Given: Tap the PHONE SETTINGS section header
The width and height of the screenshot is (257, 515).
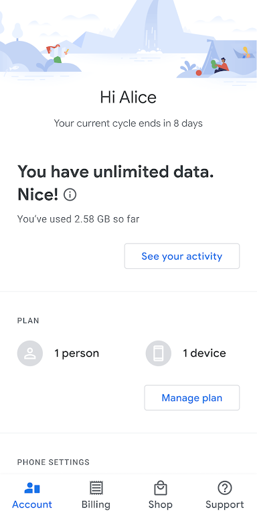Looking at the screenshot, I should click(x=54, y=462).
